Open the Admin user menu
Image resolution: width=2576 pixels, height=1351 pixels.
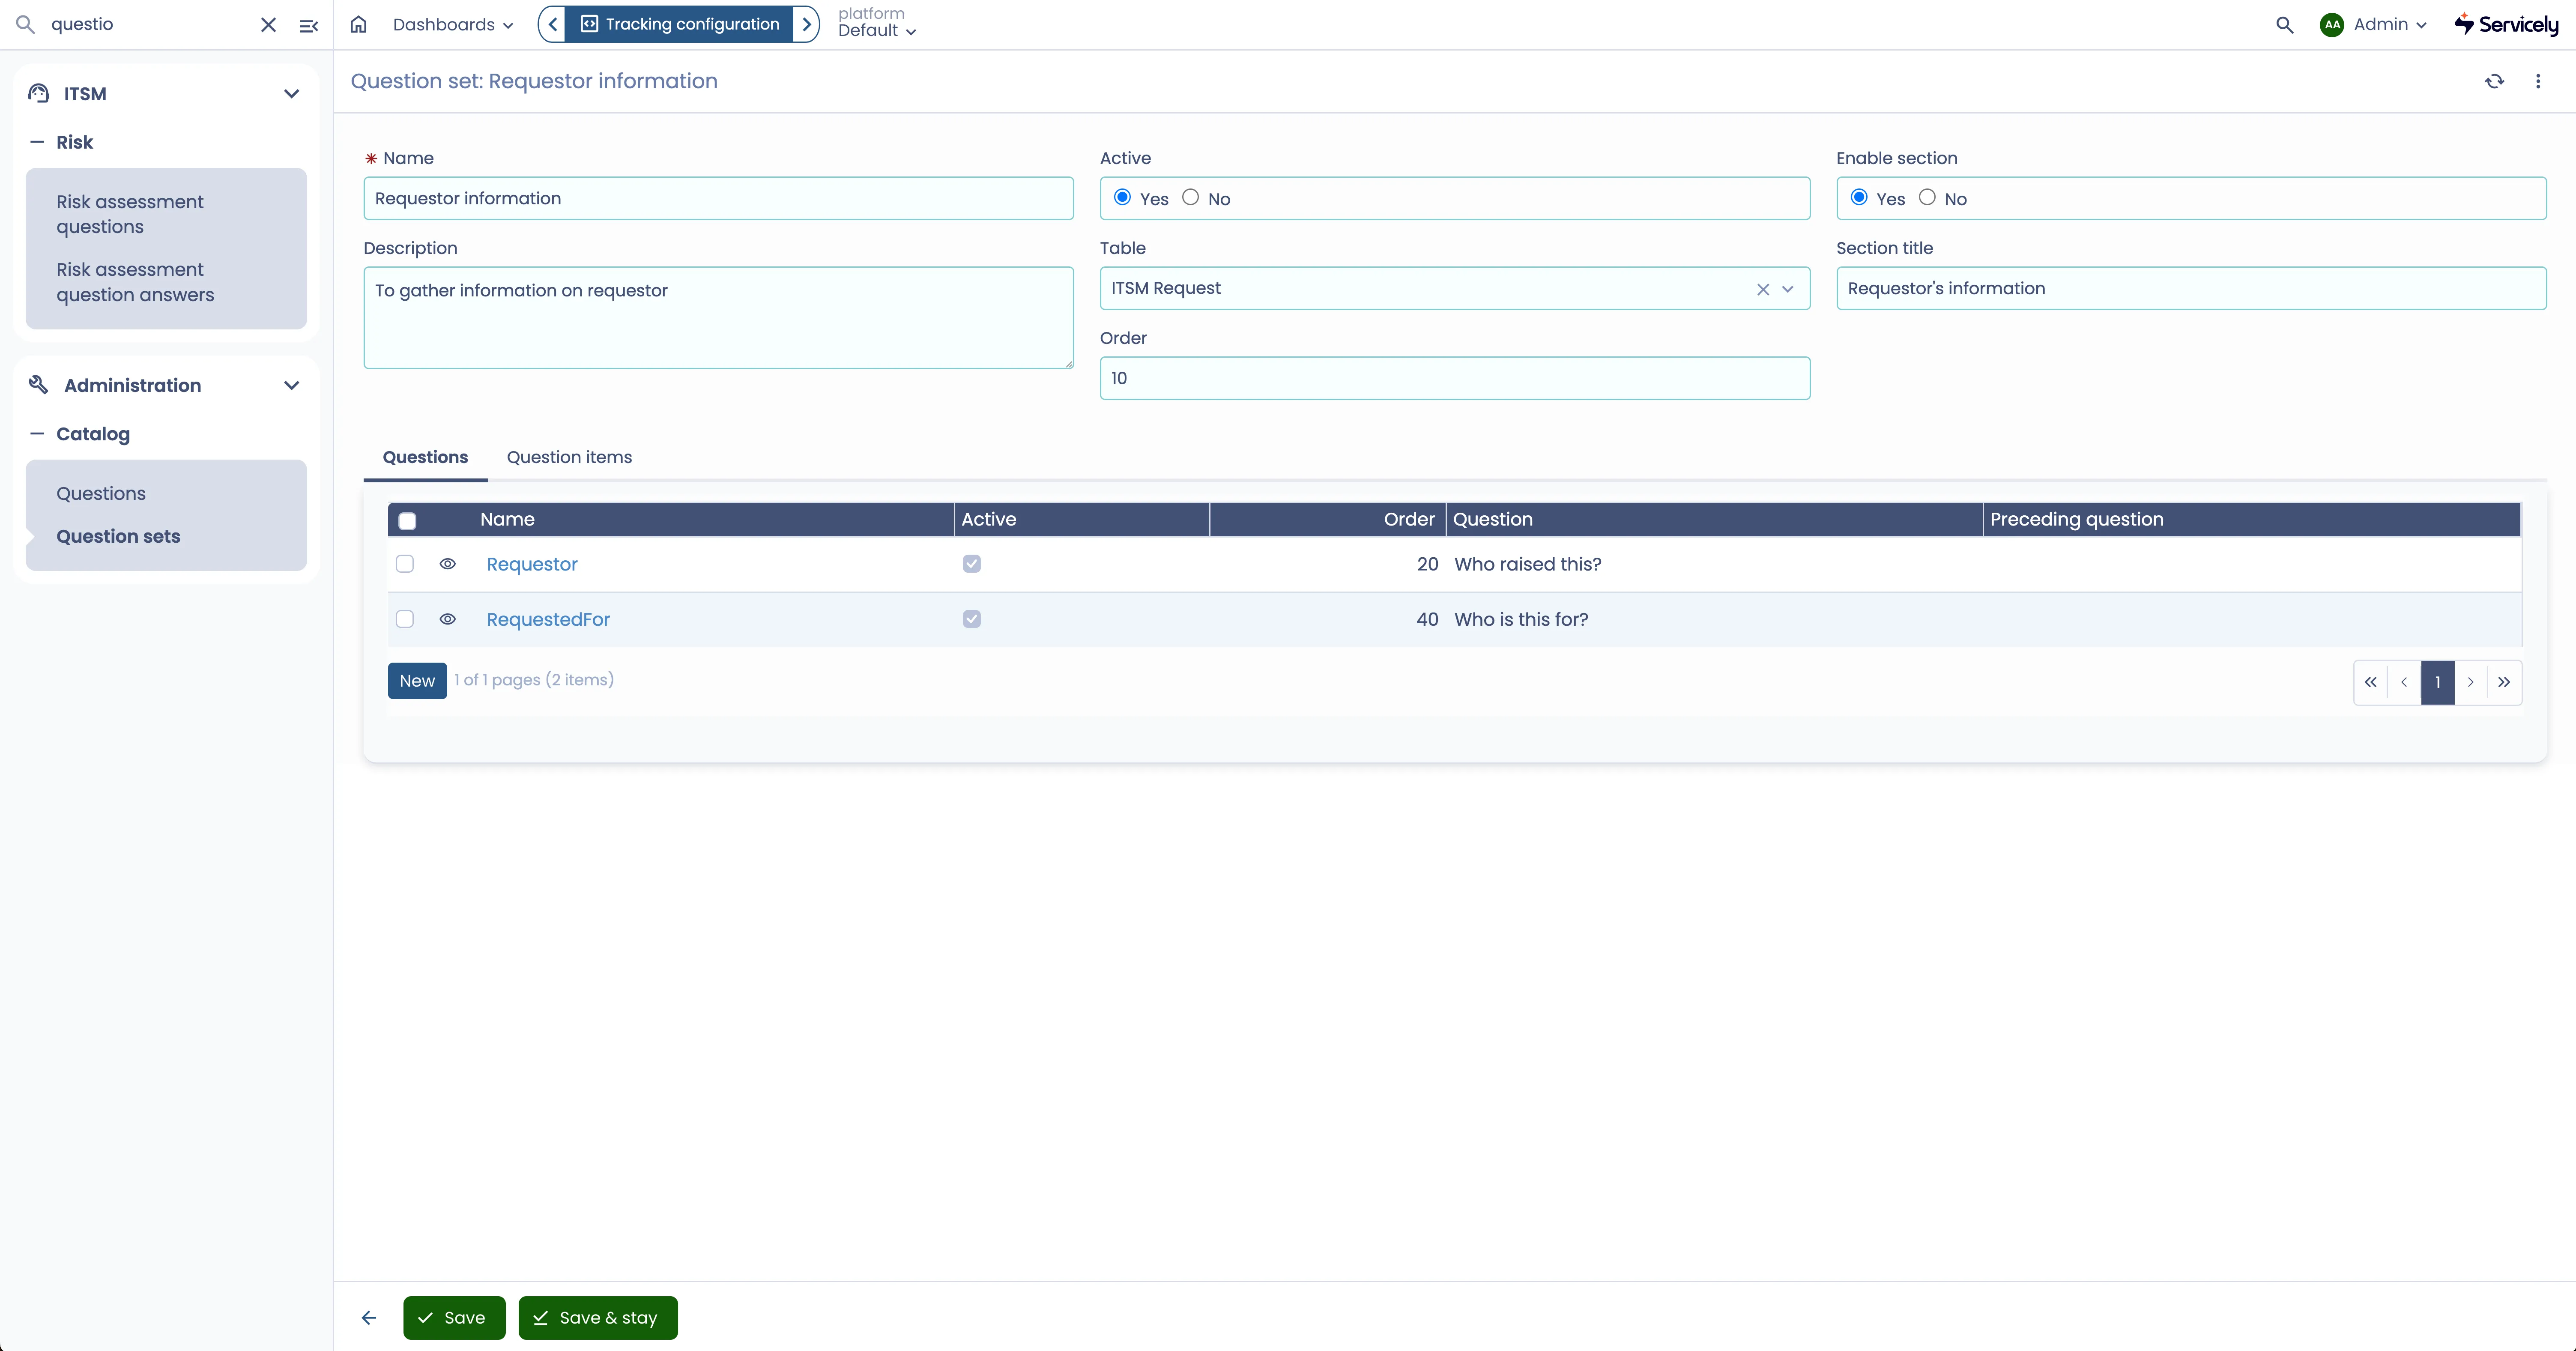[x=2390, y=25]
